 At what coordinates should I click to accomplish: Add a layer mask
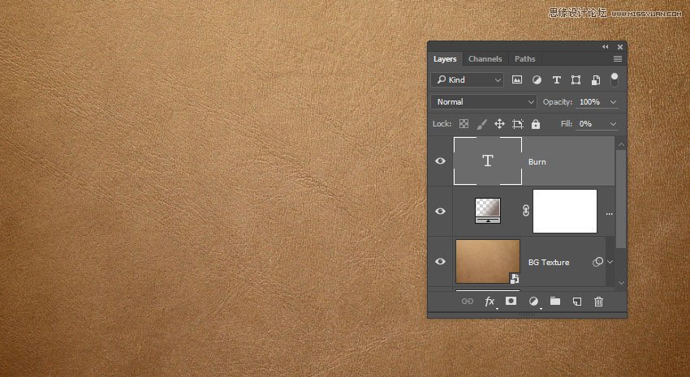(x=511, y=302)
